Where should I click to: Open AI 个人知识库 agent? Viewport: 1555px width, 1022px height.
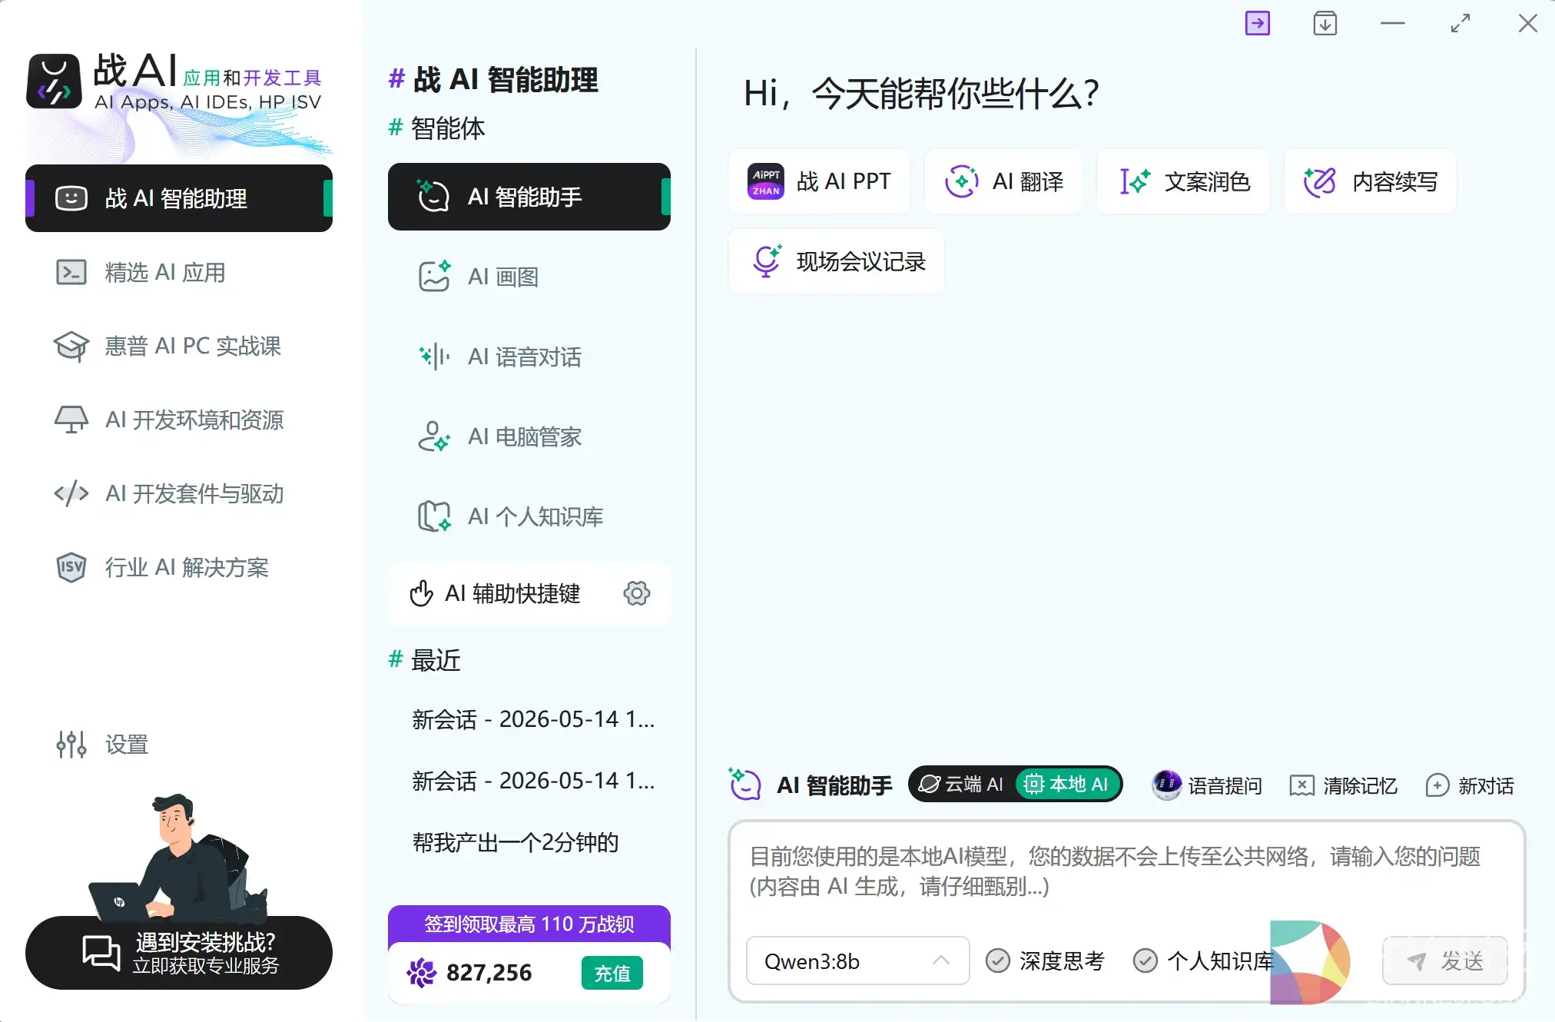[529, 516]
